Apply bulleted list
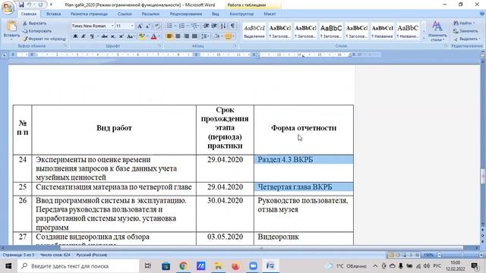 tap(169, 26)
